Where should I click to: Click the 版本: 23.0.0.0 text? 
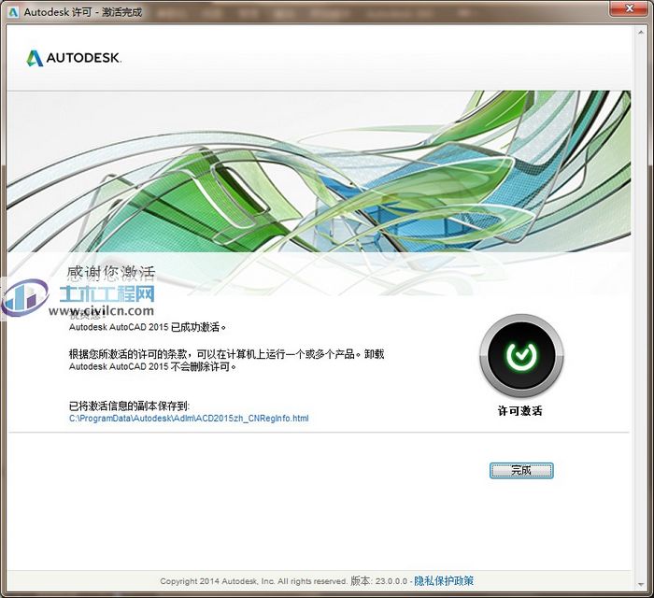point(378,580)
